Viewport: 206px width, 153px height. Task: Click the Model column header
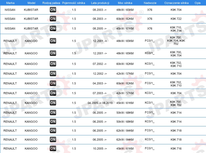pos(31,3)
